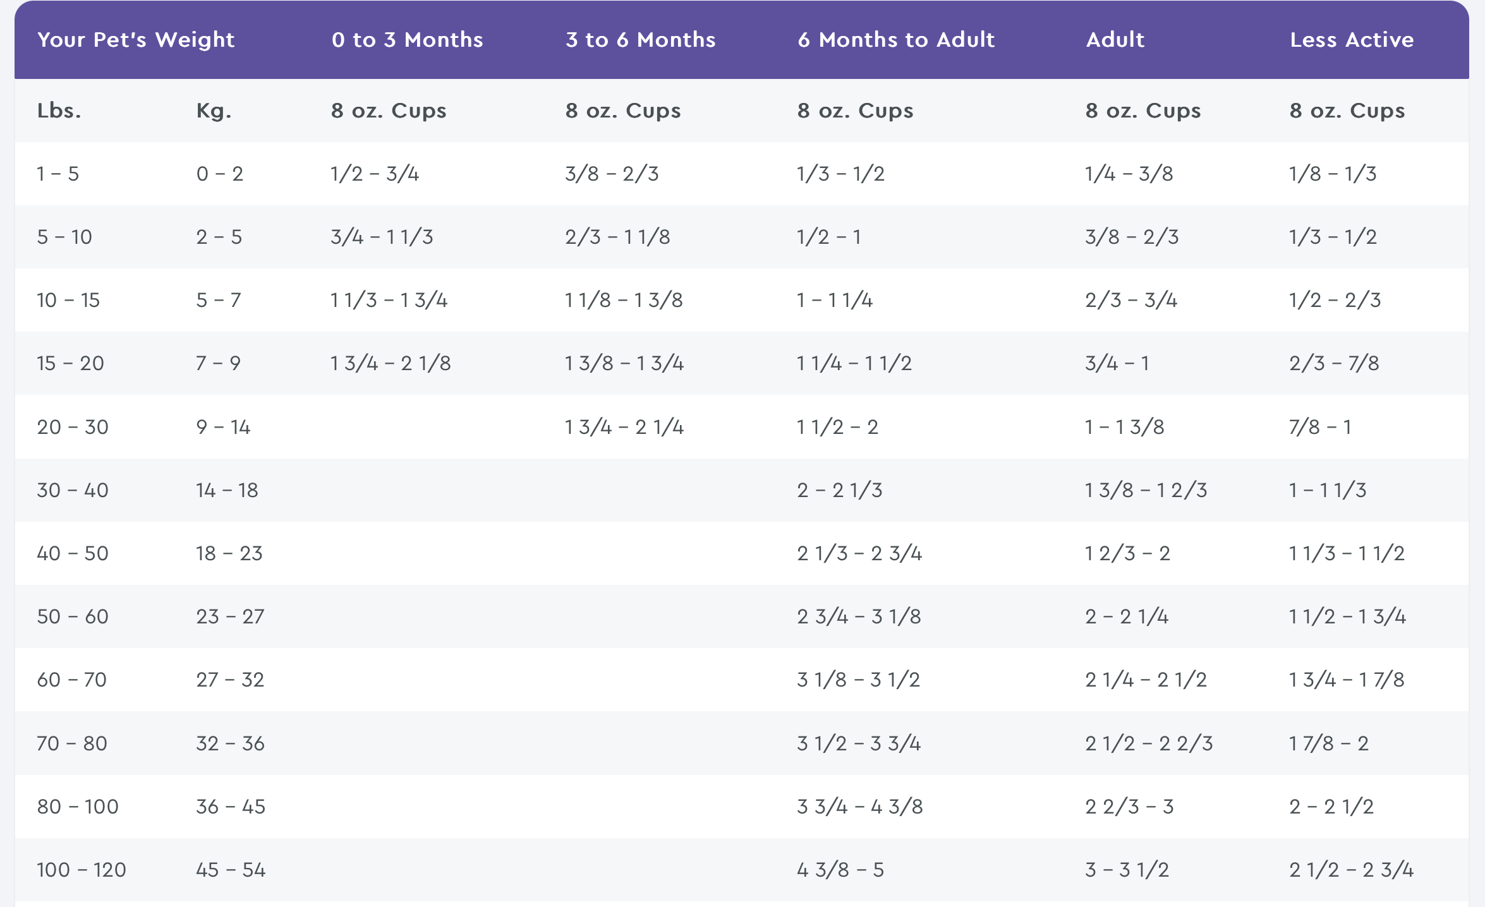Click the "Lbs." subheader label
Viewport: 1485px width, 907px height.
click(59, 111)
